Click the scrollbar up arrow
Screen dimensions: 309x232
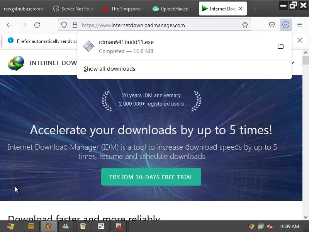[x=306, y=53]
